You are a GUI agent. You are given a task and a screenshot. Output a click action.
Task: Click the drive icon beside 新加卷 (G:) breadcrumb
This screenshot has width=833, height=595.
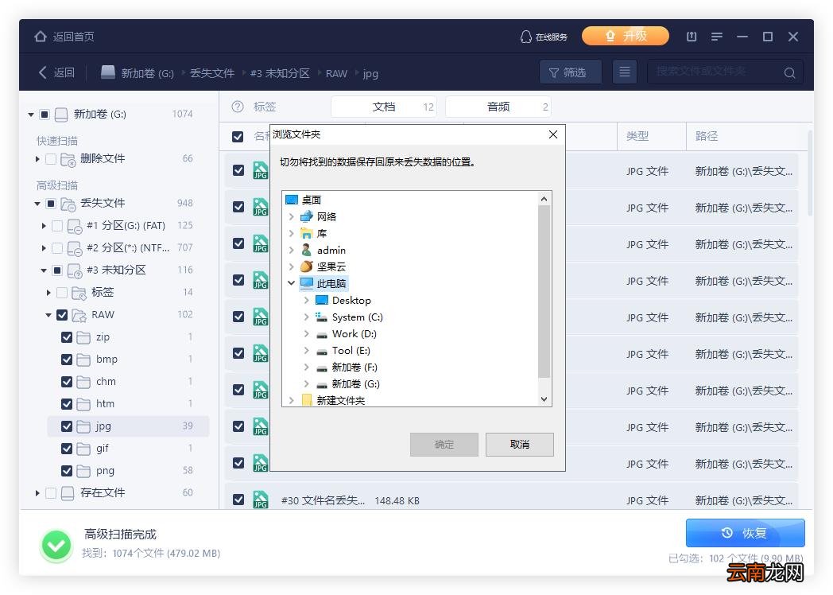pos(108,72)
